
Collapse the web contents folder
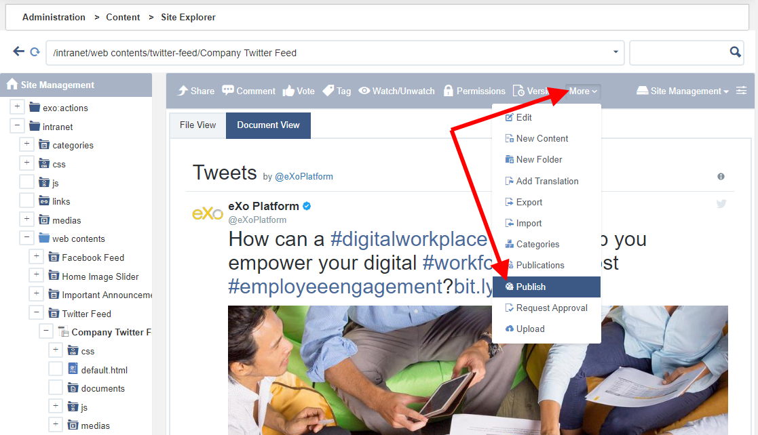coord(26,238)
